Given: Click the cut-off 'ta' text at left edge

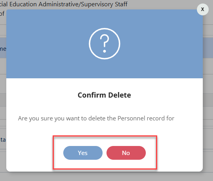Looking at the screenshot, I should (3, 140).
